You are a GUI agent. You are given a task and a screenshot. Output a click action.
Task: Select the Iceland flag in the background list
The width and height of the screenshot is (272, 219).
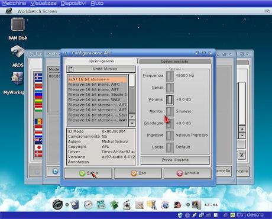click(x=38, y=76)
